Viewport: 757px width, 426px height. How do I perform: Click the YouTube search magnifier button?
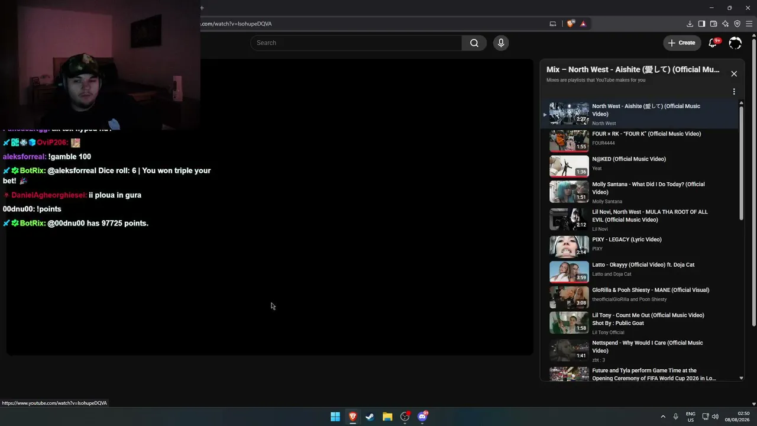tap(474, 43)
